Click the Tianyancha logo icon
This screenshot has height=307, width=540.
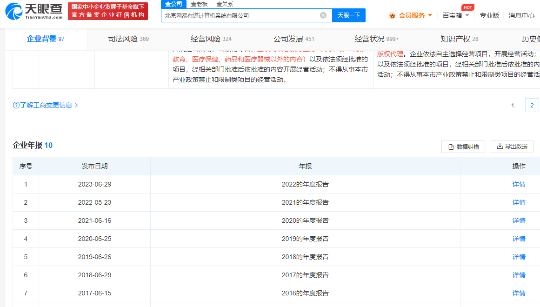(x=13, y=11)
